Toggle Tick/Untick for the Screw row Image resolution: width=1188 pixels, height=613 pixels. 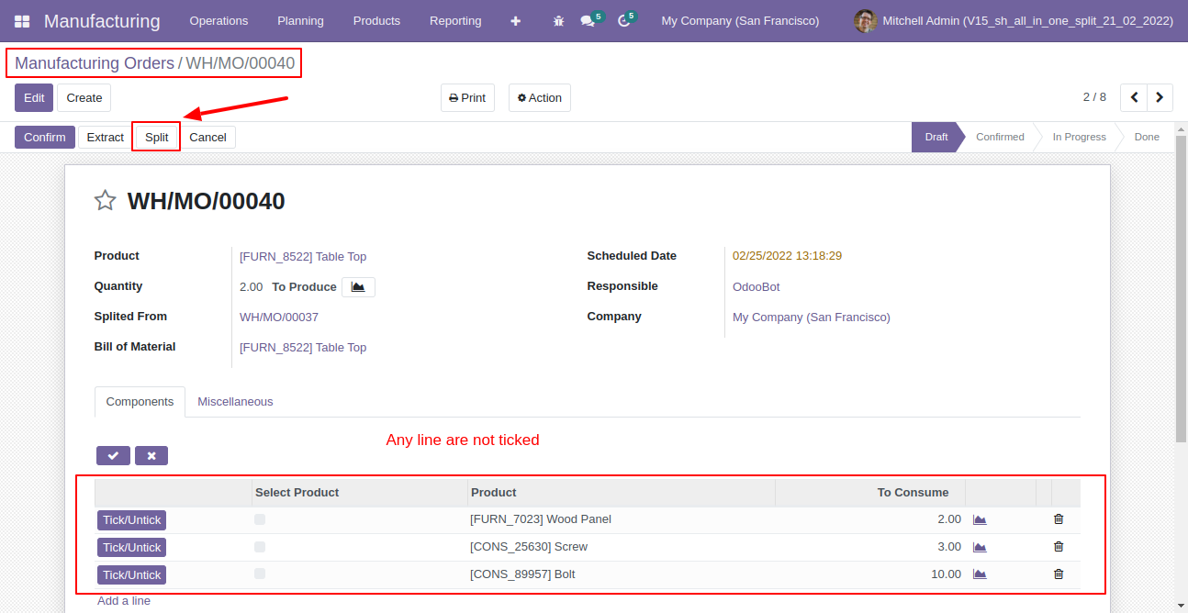coord(131,548)
